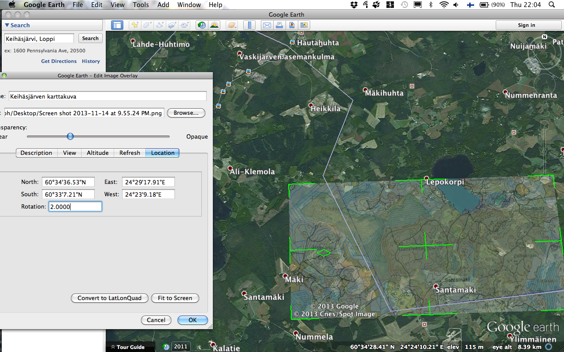Open the Help menu
Screen dimensions: 564x352
[215, 5]
